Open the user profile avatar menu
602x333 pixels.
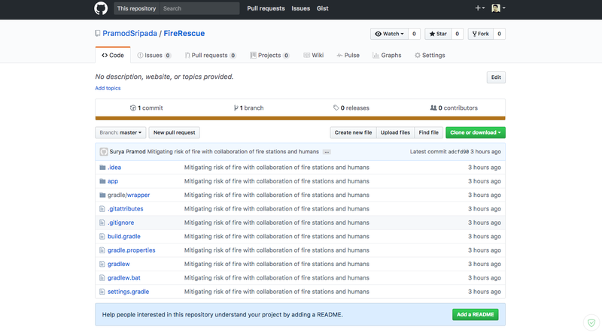[x=497, y=8]
